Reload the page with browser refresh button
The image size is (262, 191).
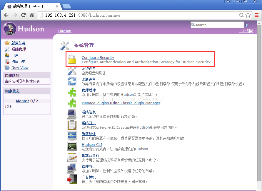24,15
